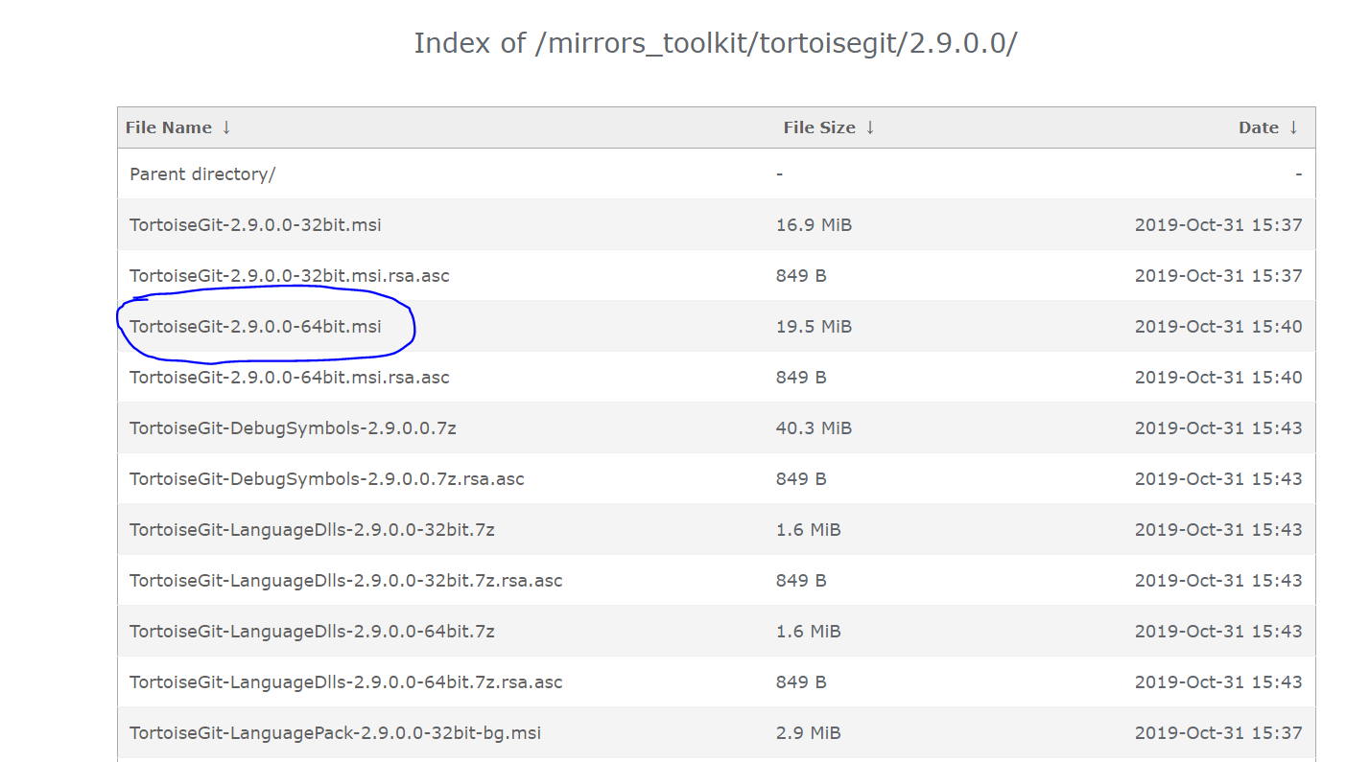Open TortoiseGit-DebugSymbols-2.9.0.0.7z.rsa.asc file

[x=327, y=479]
